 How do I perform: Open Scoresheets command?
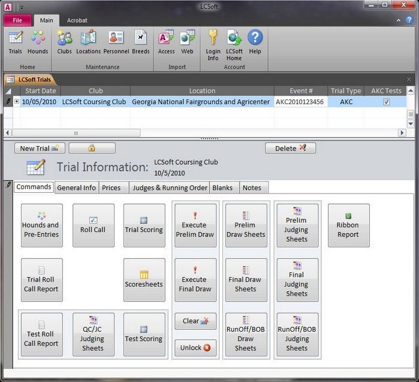[144, 280]
